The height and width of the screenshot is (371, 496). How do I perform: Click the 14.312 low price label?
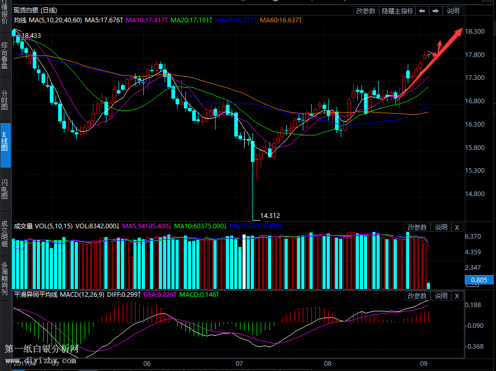pos(270,216)
